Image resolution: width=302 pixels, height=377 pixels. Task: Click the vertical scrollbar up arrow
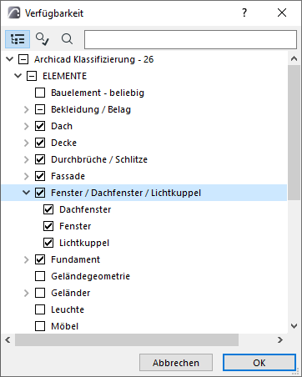tap(294, 58)
